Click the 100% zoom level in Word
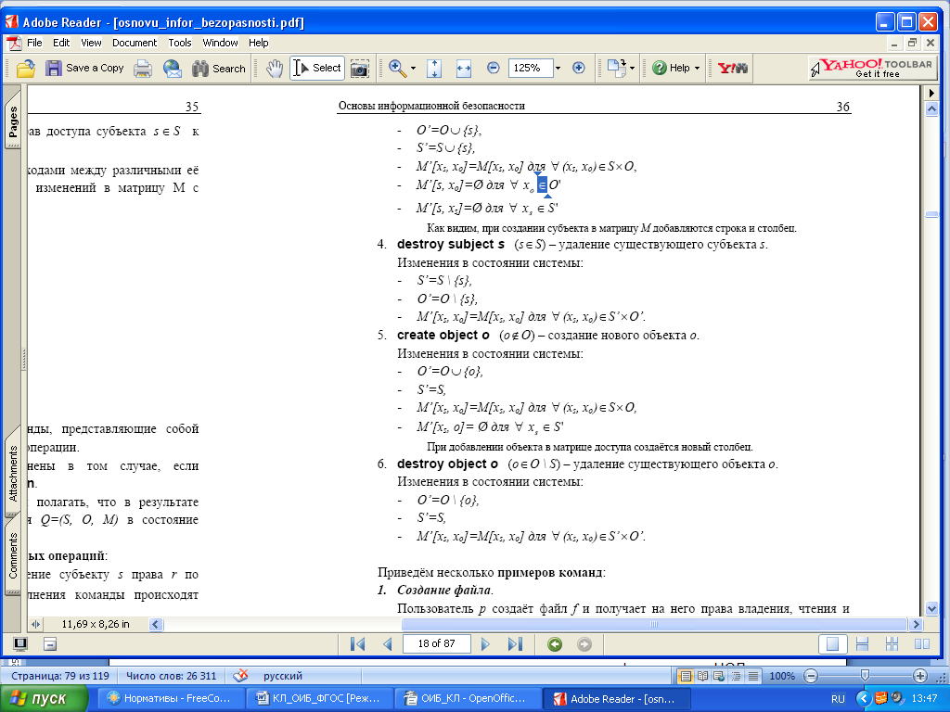Viewport: 950px width, 712px height. tap(781, 676)
